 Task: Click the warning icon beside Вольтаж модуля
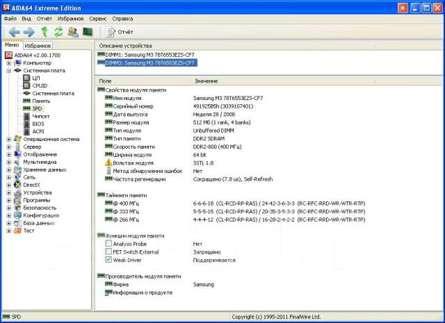coord(108,163)
